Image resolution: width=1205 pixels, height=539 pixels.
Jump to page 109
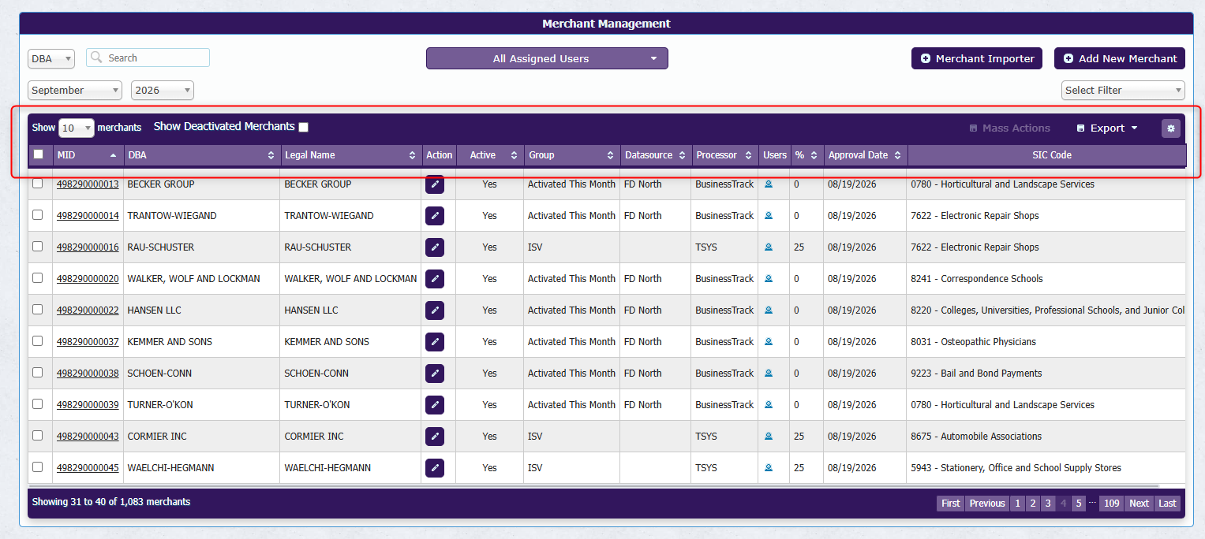1112,504
